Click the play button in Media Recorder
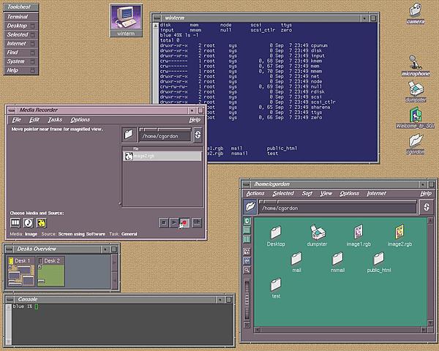This screenshot has height=351, width=439. pyautogui.click(x=174, y=223)
